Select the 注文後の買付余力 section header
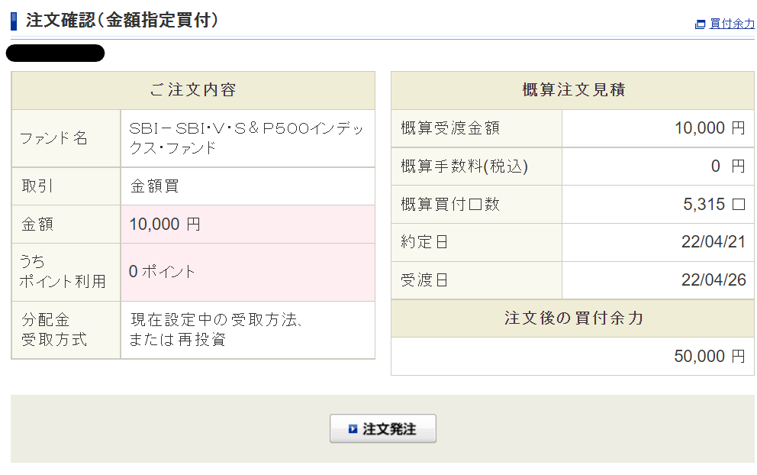 [x=573, y=318]
